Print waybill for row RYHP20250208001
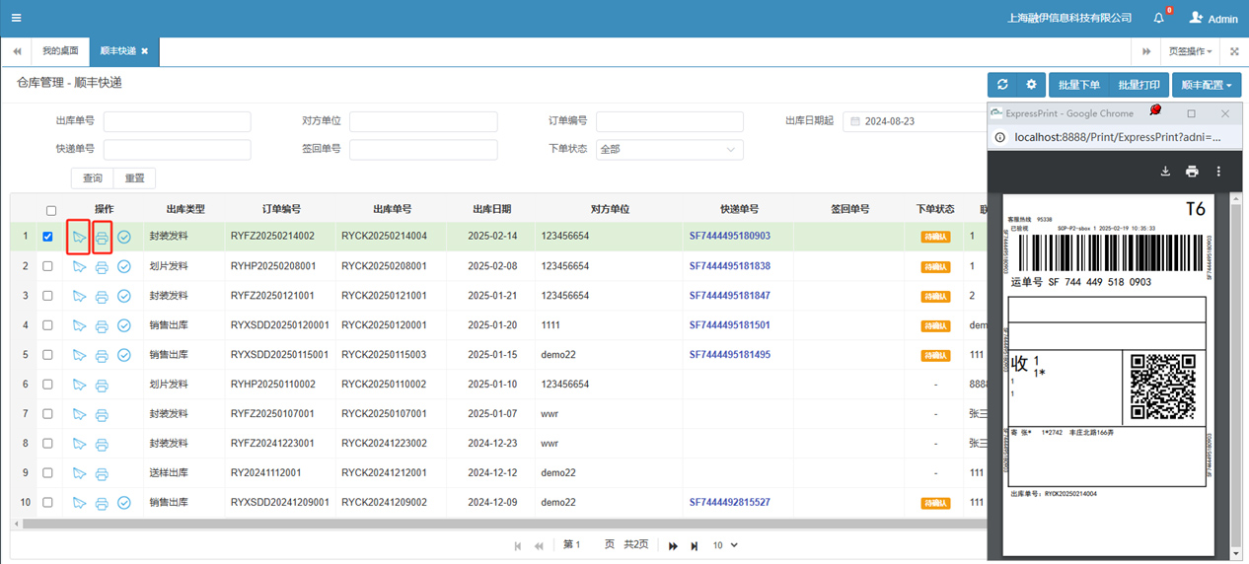This screenshot has width=1249, height=564. click(x=102, y=266)
